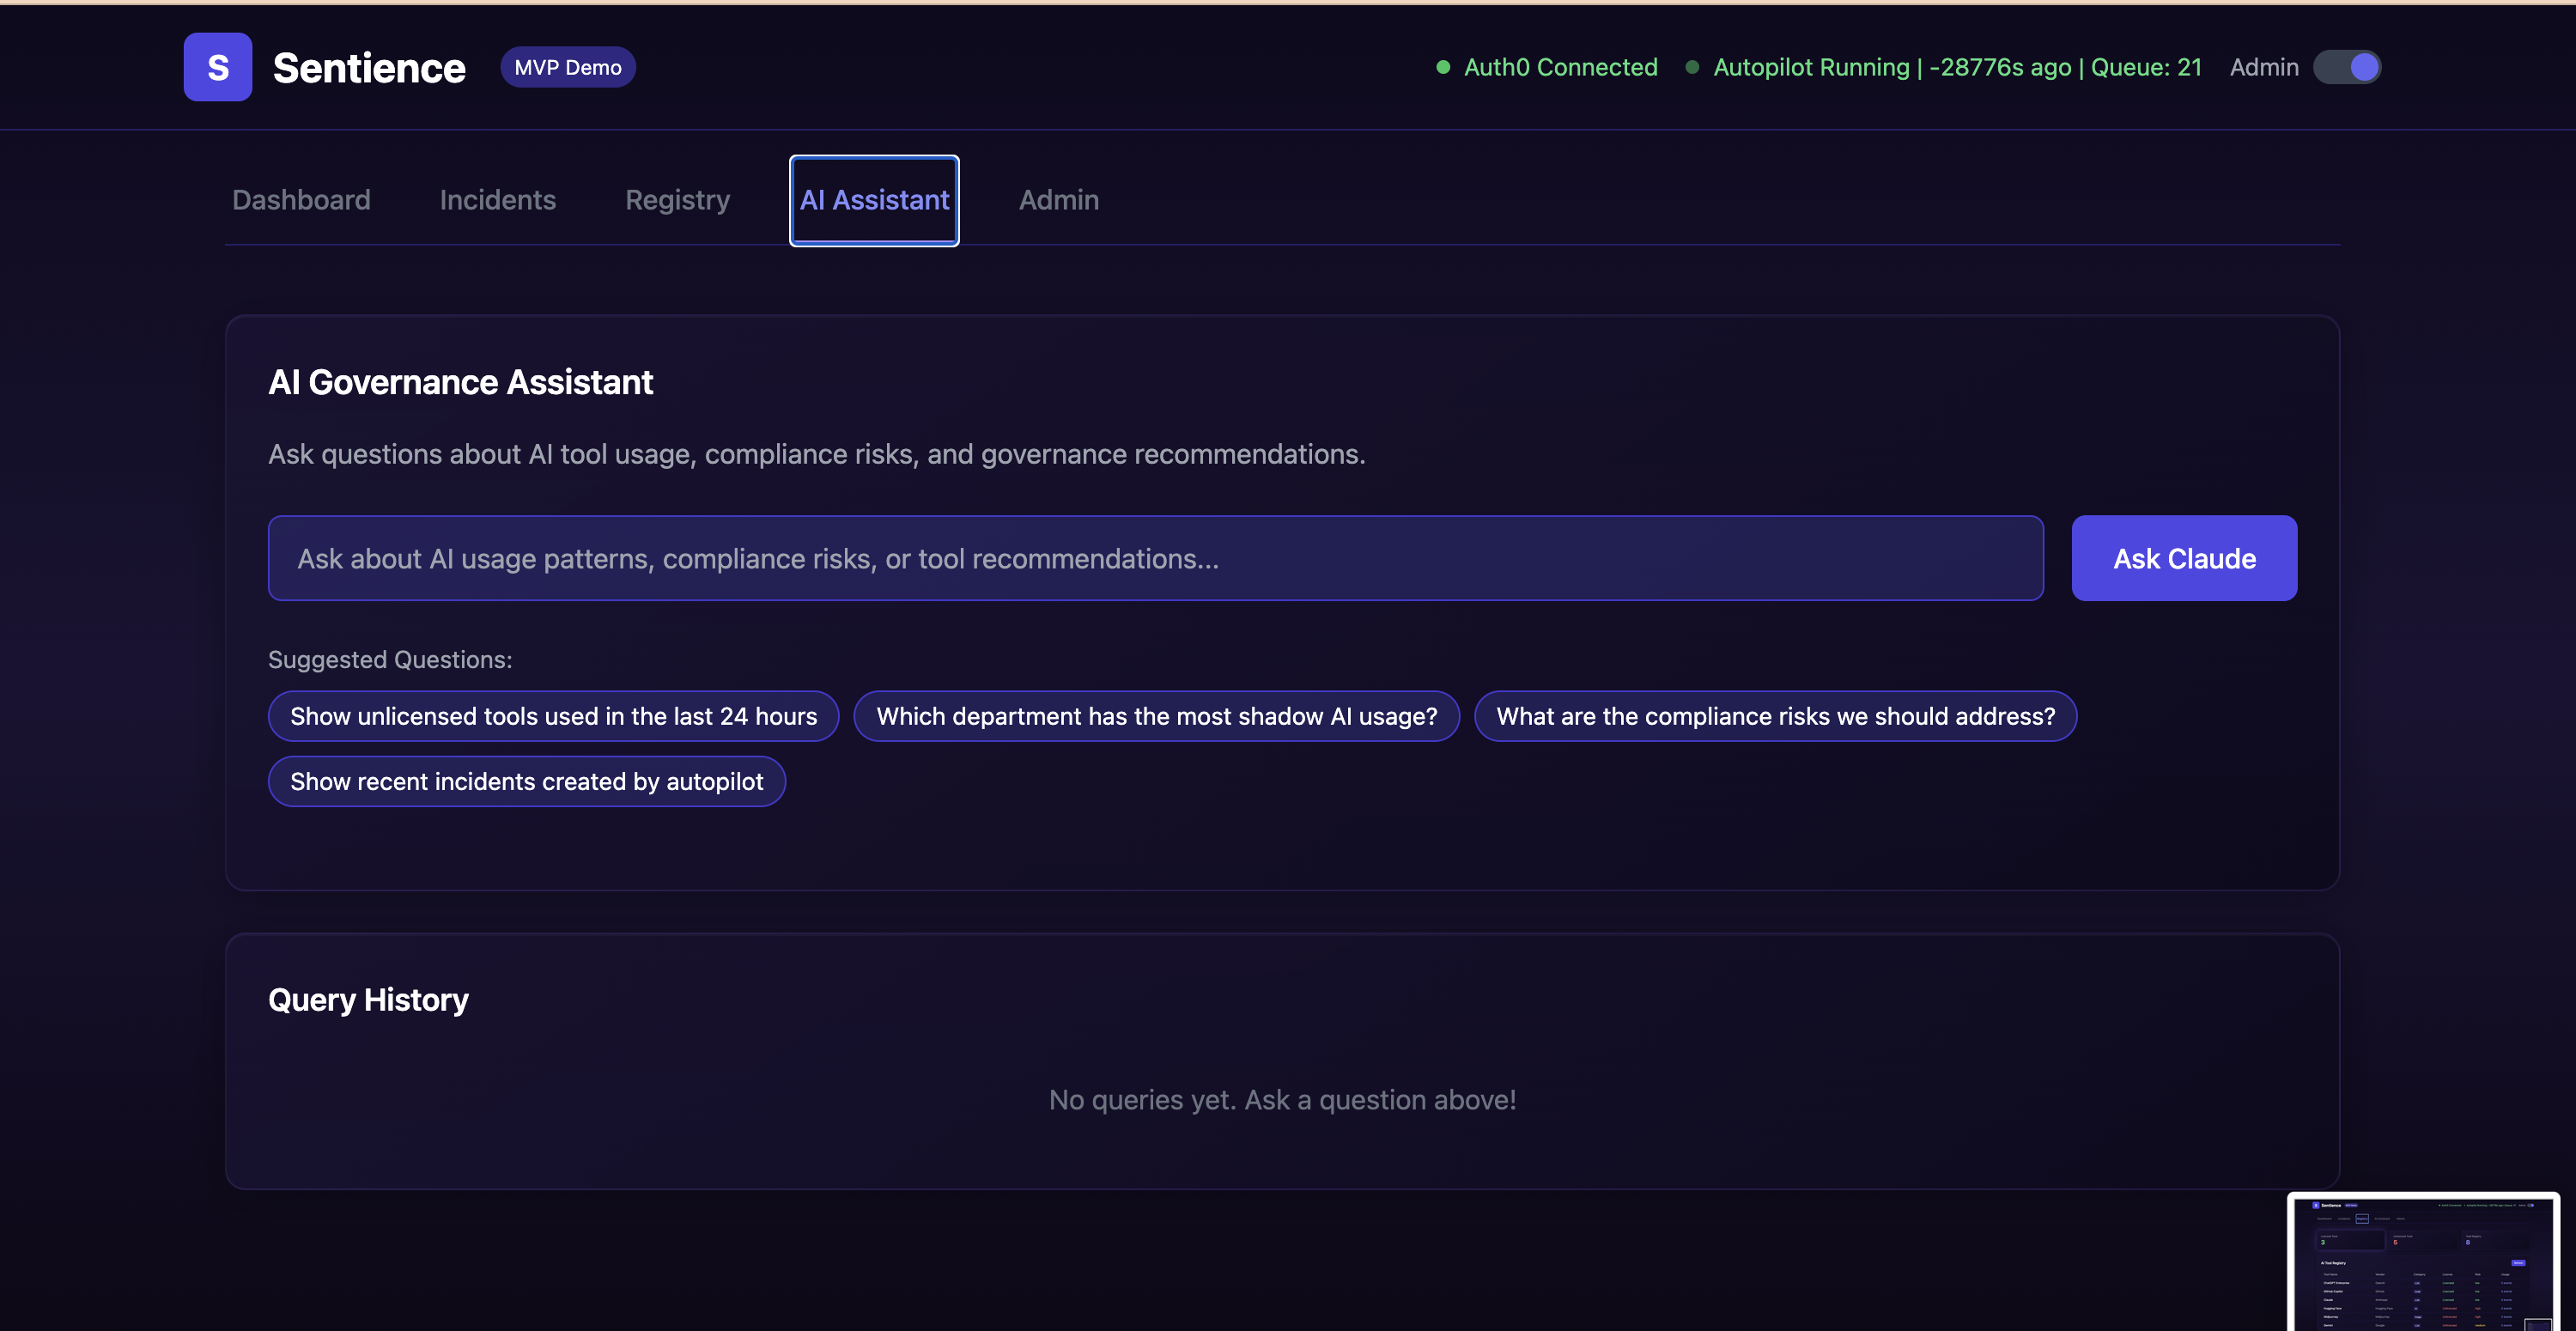Choose 'Show unlicensed tools' suggested question
Viewport: 2576px width, 1331px height.
point(553,716)
